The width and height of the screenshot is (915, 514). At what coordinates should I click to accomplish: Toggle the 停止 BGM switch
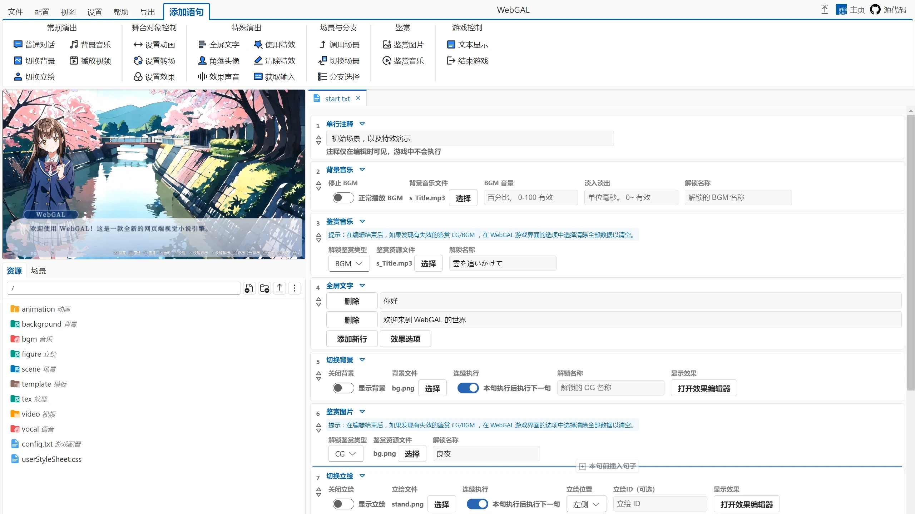point(343,198)
